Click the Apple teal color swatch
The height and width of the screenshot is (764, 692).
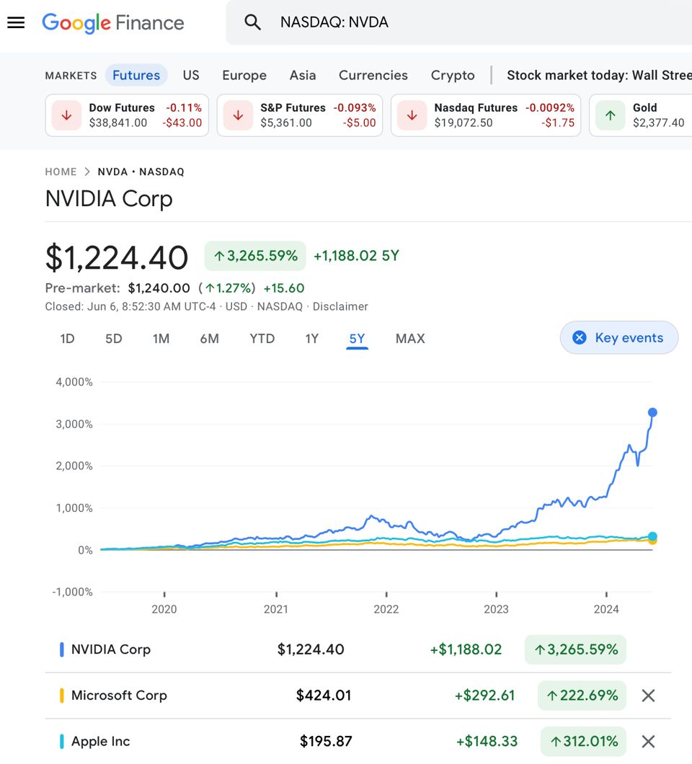click(61, 742)
